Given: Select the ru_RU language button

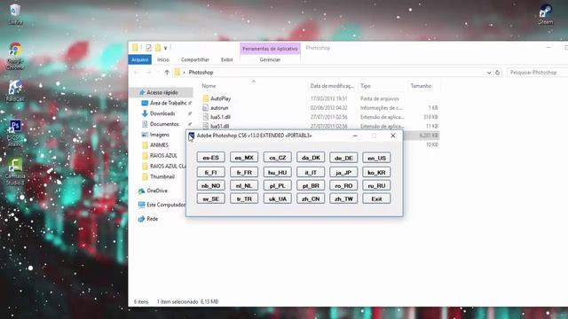Looking at the screenshot, I should click(376, 185).
